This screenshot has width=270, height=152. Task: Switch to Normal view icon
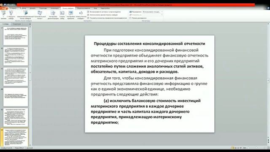coord(232,148)
